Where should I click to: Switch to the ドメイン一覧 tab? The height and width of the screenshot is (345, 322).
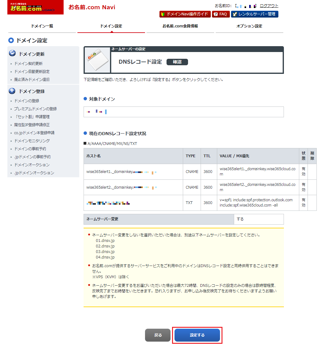42,26
